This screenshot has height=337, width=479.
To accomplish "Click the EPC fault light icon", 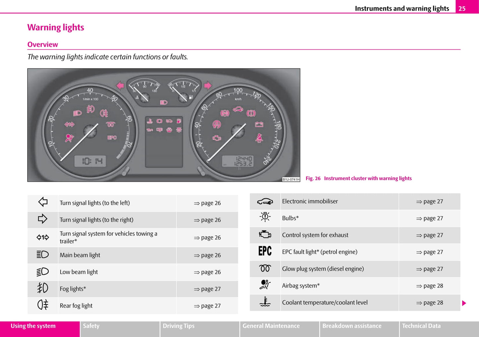I will pyautogui.click(x=265, y=251).
